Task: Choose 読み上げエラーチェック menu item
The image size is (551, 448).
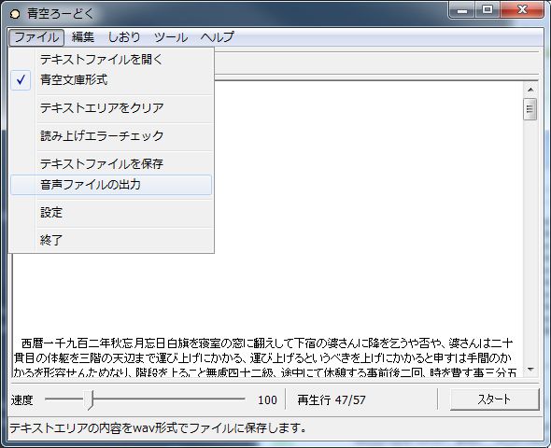Action: [x=111, y=136]
